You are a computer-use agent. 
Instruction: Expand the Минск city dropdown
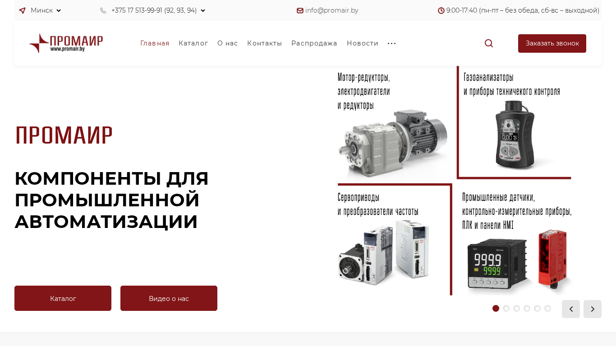point(59,10)
